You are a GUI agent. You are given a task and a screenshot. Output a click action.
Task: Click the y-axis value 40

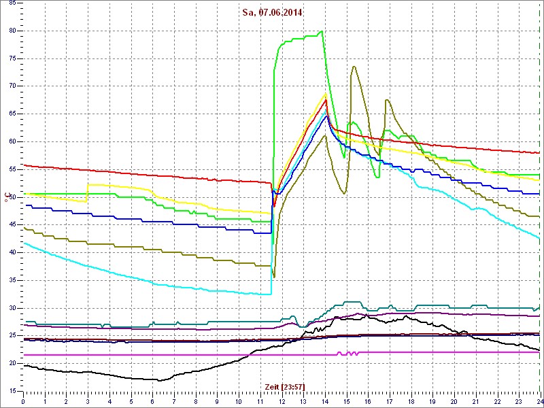click(12, 252)
